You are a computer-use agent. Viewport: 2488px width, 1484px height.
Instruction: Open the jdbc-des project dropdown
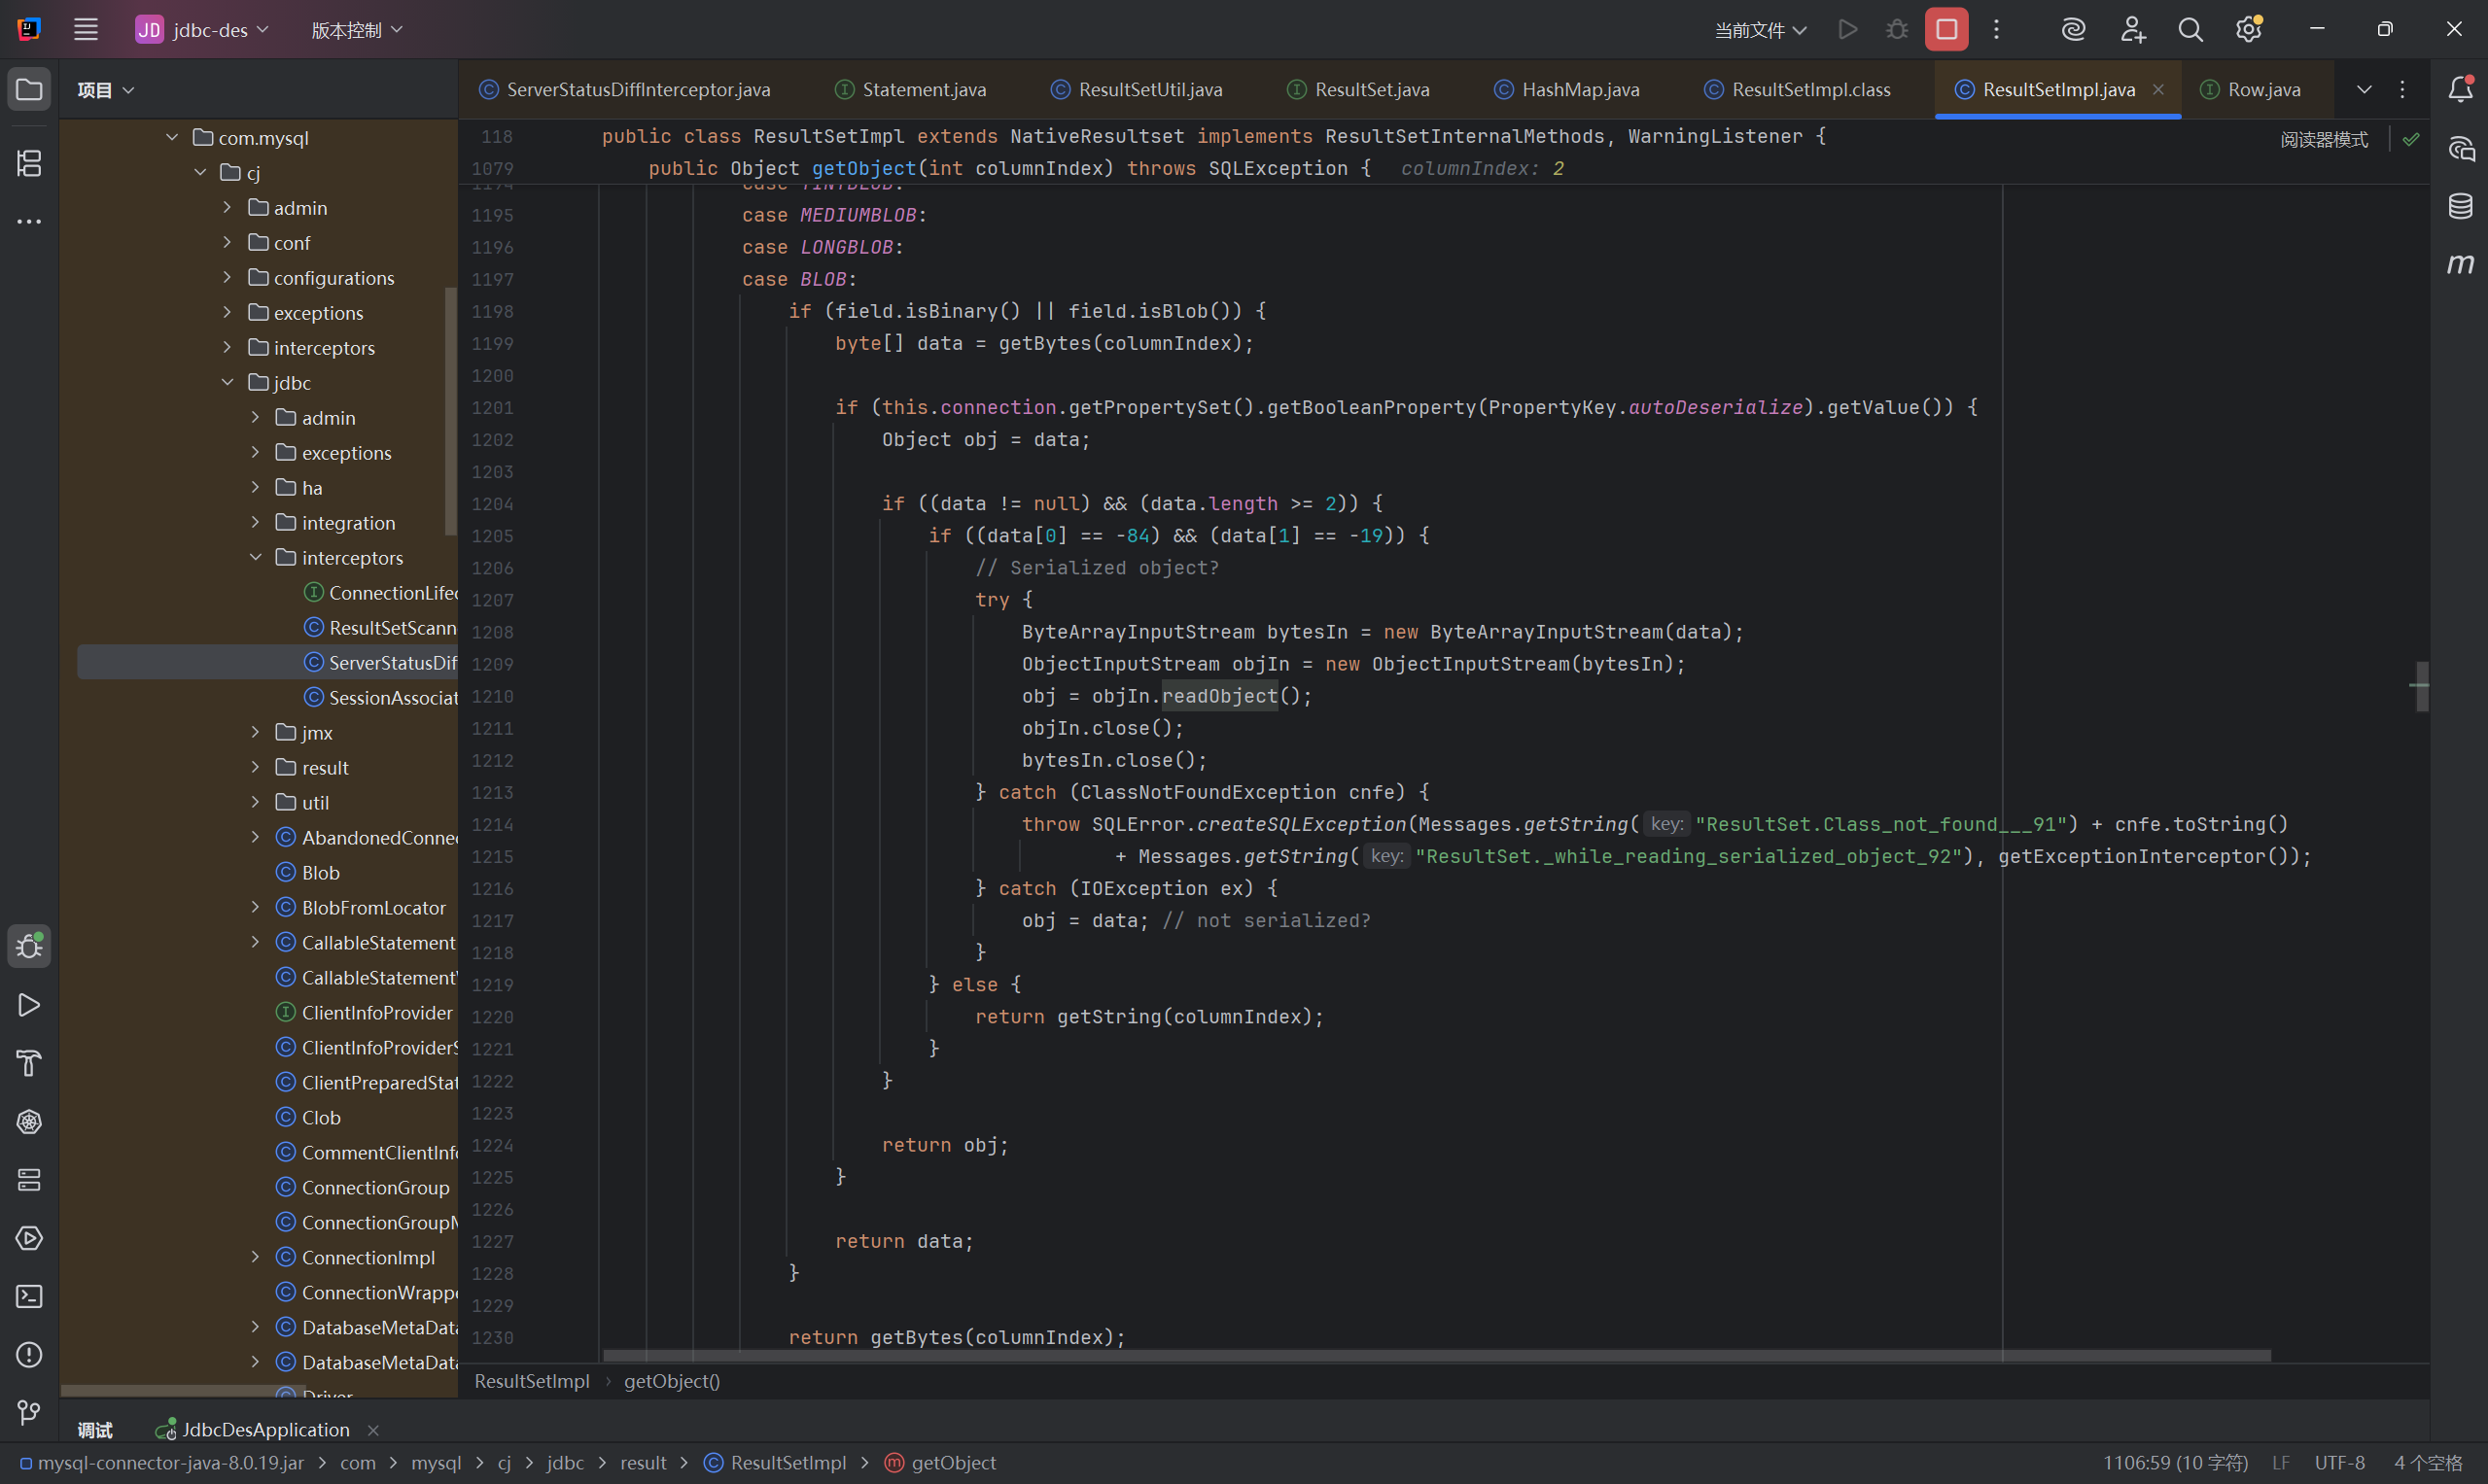click(x=202, y=30)
